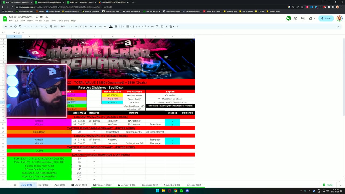The image size is (345, 194).
Task: Open the Functions sigma menu
Action: tap(177, 26)
